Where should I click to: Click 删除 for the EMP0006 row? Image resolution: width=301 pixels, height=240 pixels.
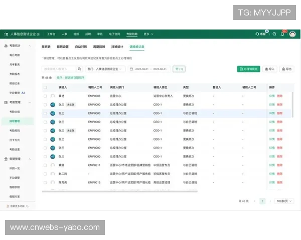pos(280,96)
